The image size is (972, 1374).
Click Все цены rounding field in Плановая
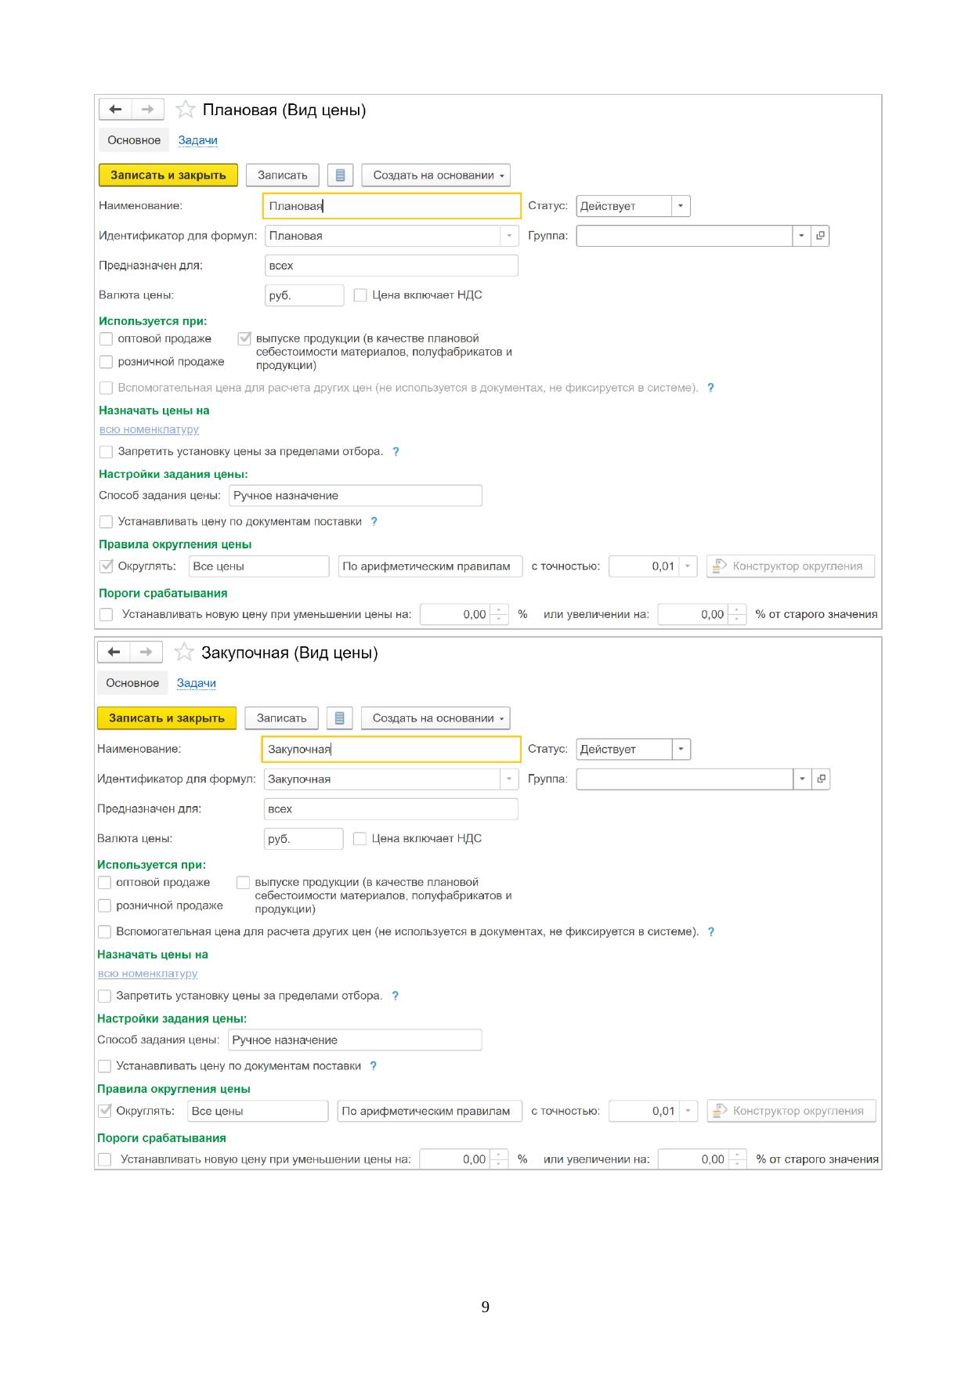(x=259, y=566)
